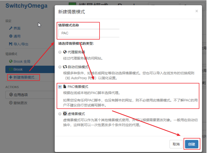Click the gear icon beside 通用
The image size is (208, 153).
tap(11, 36)
